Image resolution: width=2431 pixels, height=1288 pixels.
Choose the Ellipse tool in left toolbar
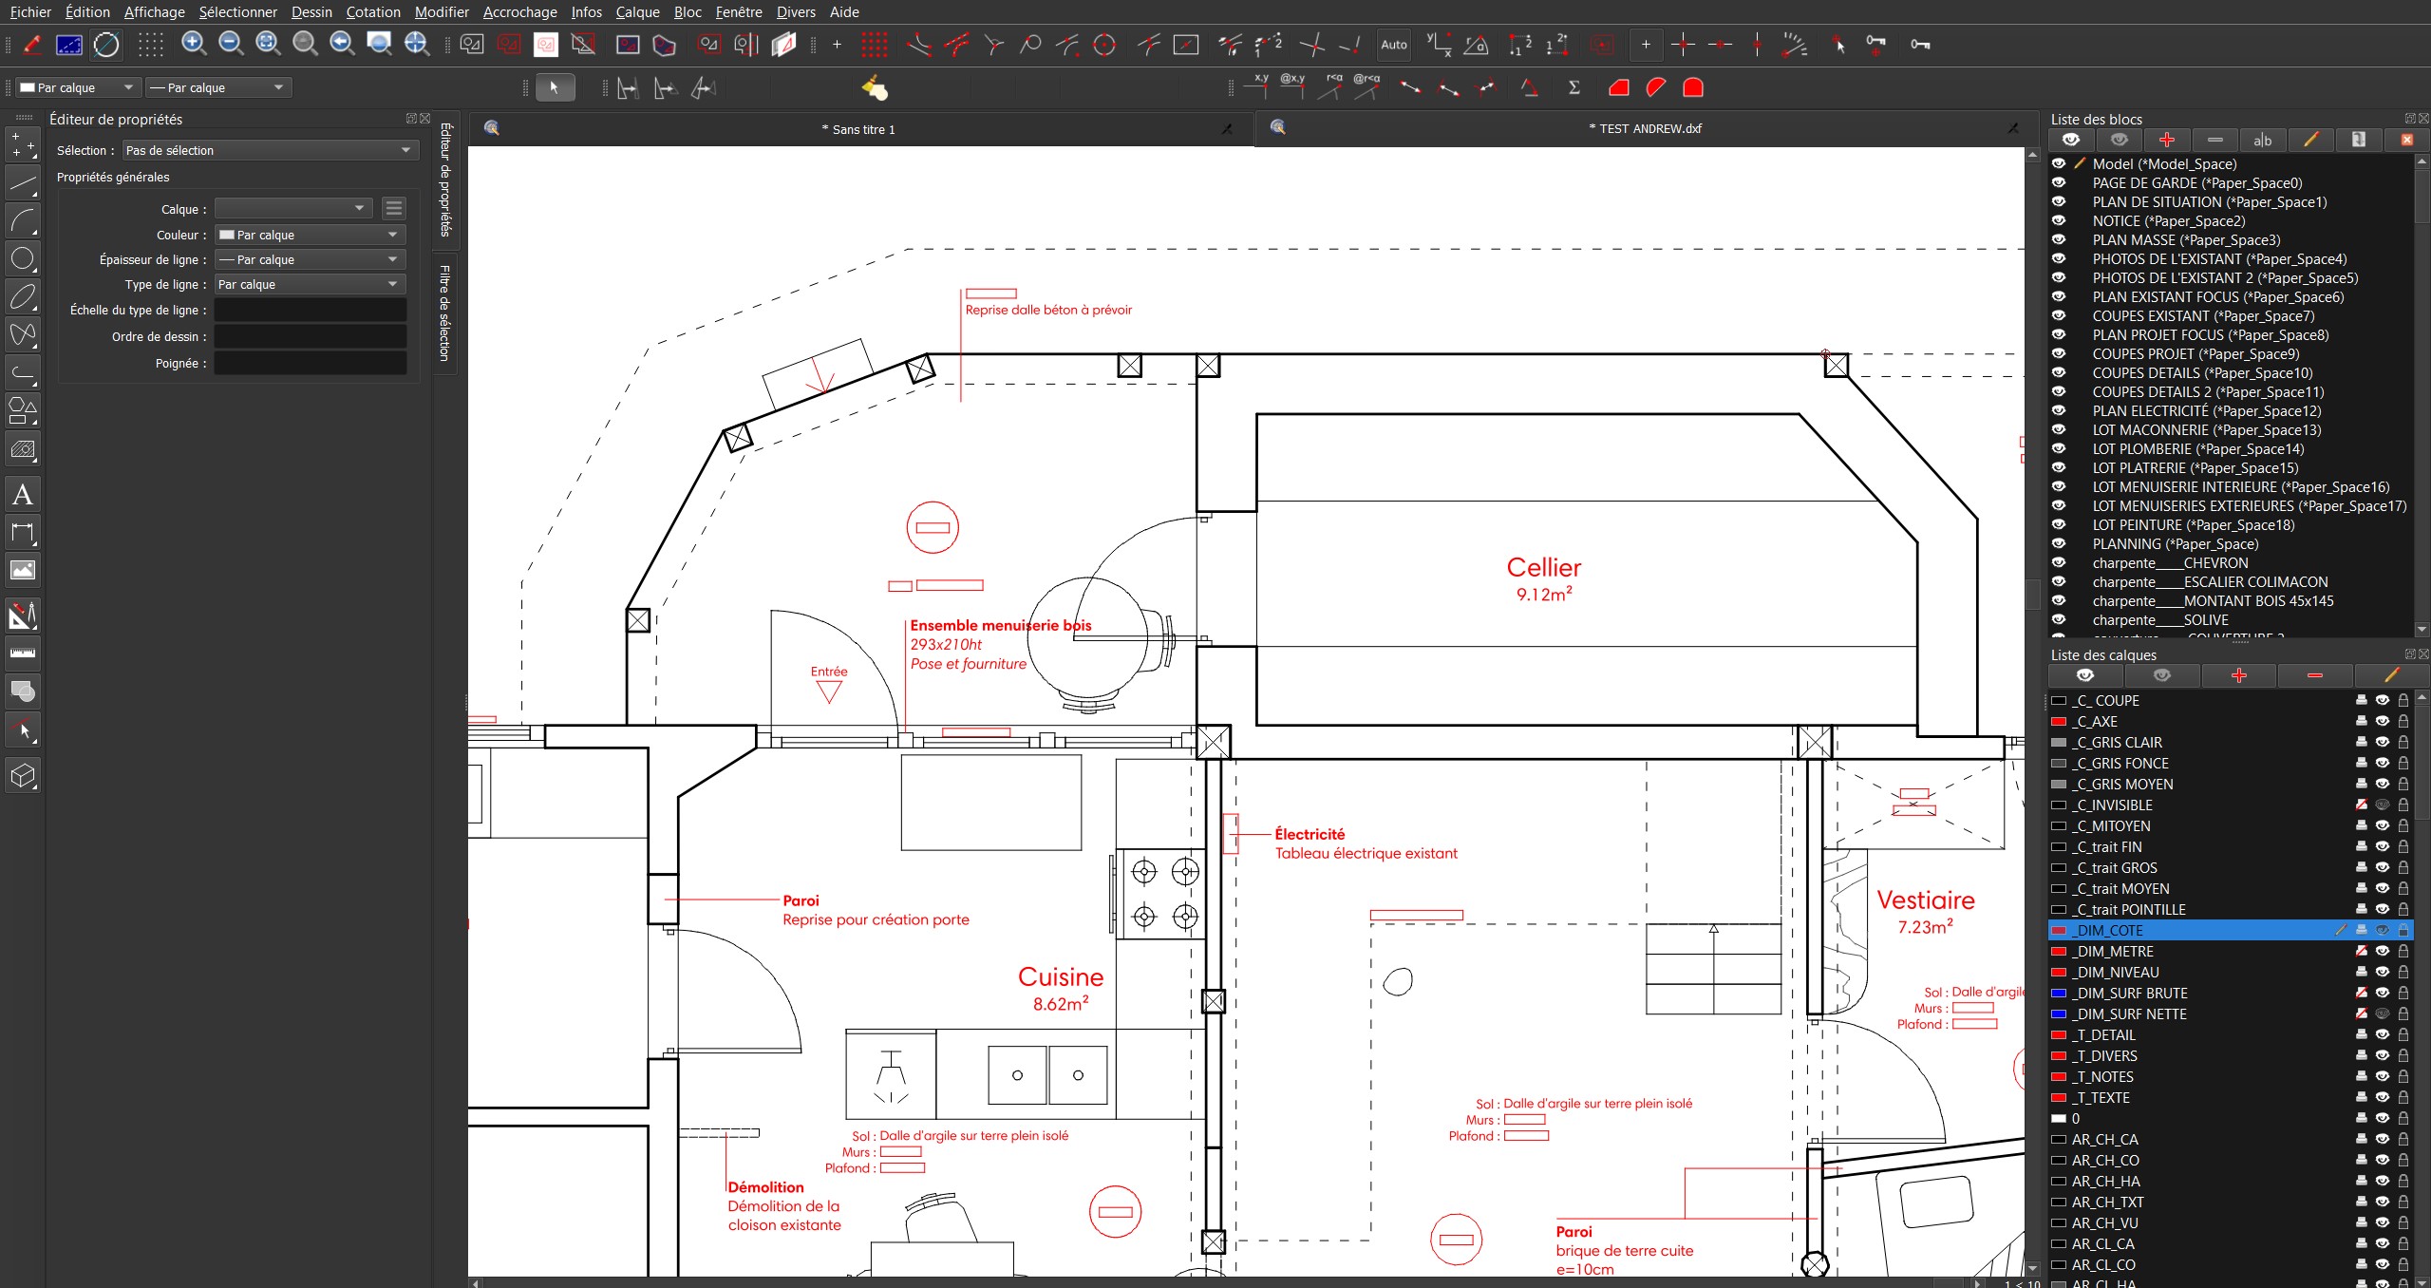tap(22, 296)
